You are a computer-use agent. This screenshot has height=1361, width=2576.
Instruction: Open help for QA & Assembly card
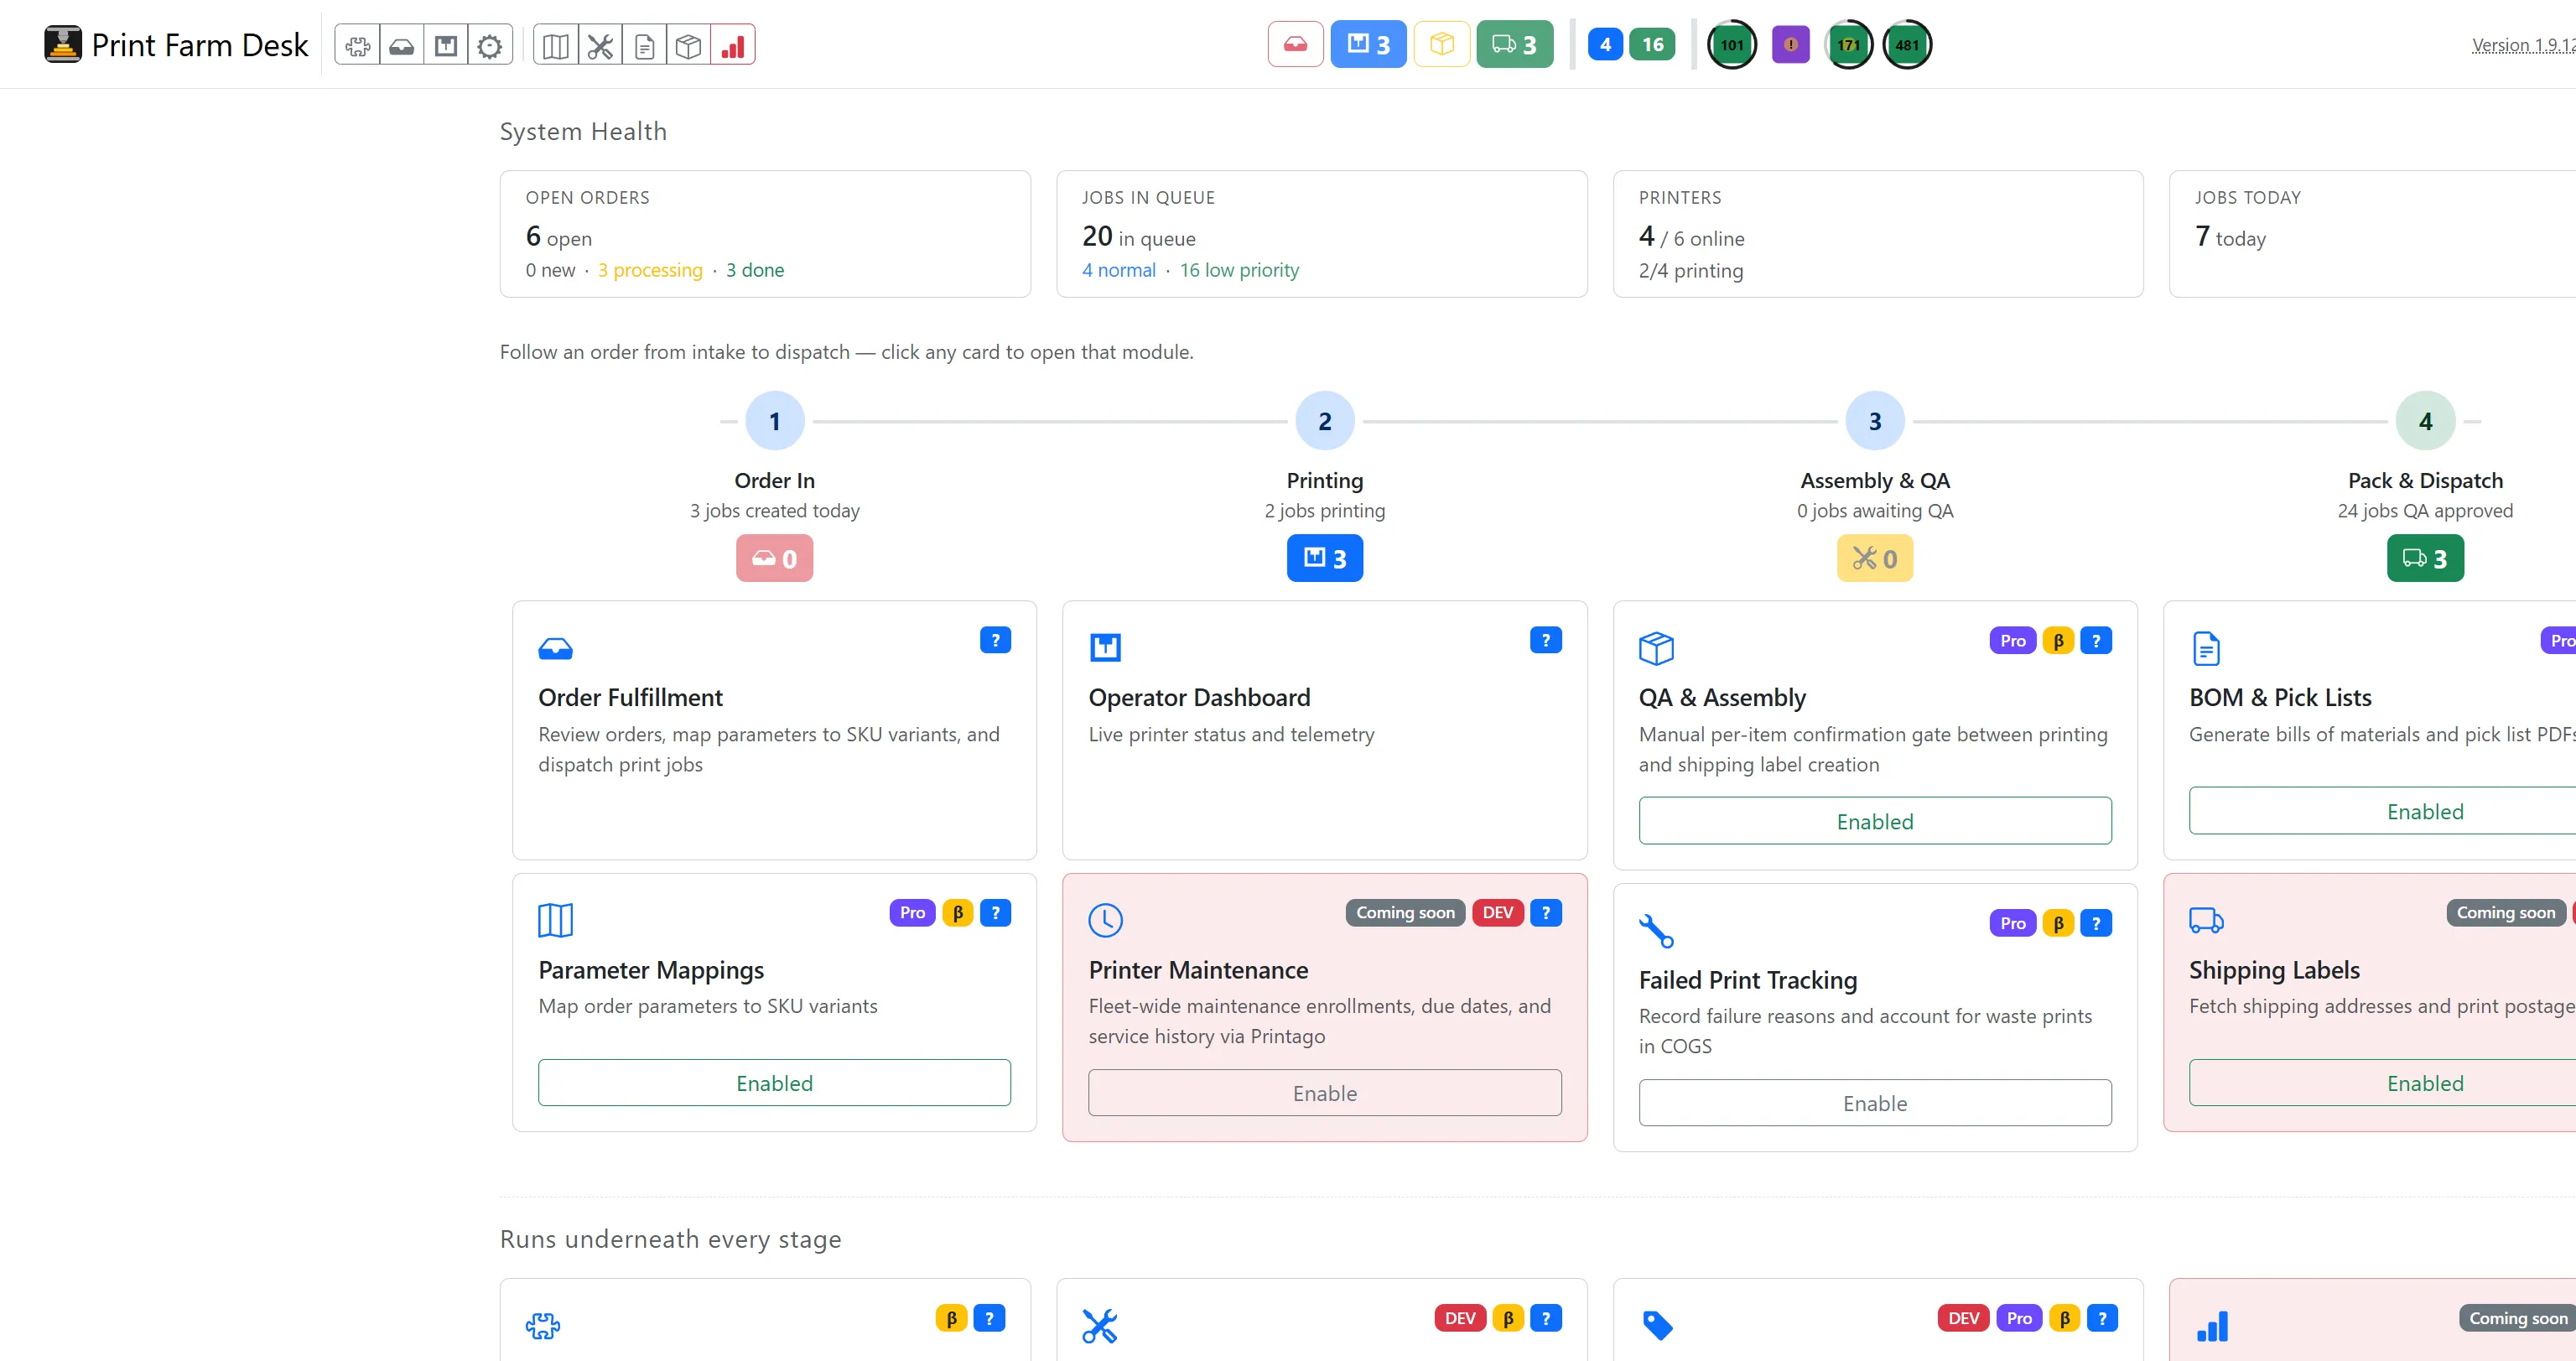point(2095,641)
